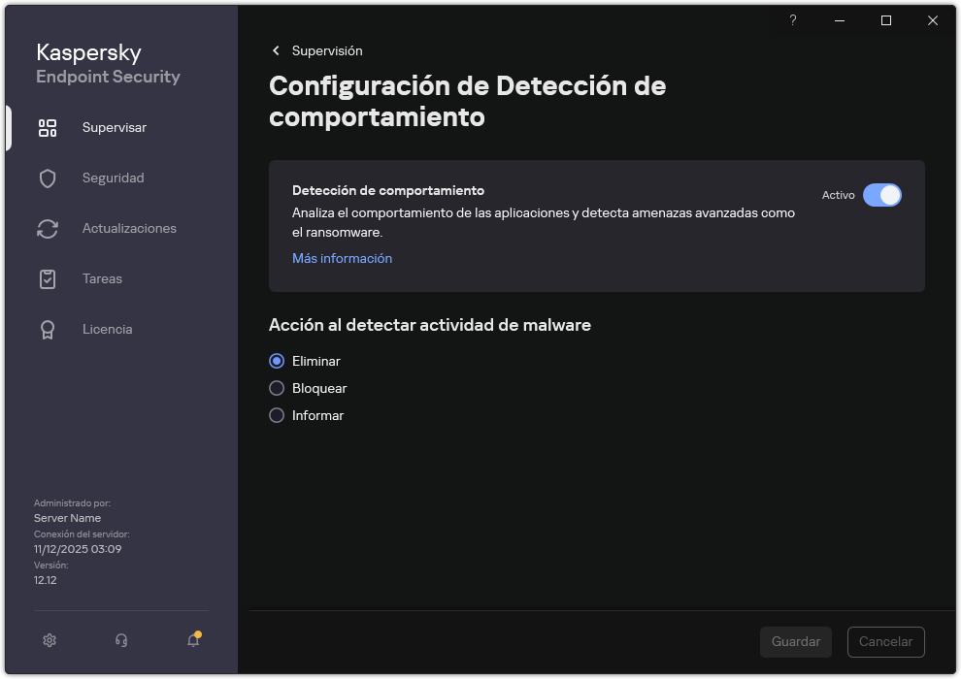961x679 pixels.
Task: Select the Seguridad shield icon
Action: 48,178
